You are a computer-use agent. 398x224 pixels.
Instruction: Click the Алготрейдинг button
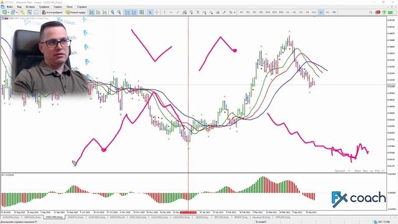52,12
